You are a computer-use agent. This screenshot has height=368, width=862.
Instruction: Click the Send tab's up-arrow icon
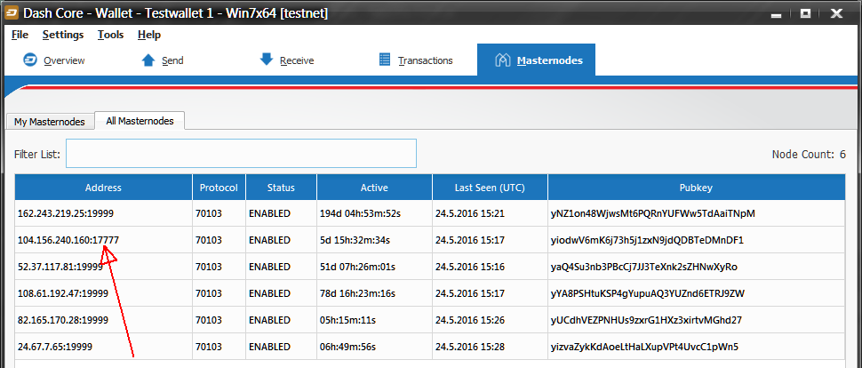click(x=148, y=60)
